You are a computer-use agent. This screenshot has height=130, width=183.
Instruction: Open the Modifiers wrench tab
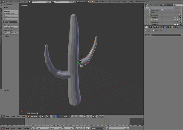pos(165,27)
